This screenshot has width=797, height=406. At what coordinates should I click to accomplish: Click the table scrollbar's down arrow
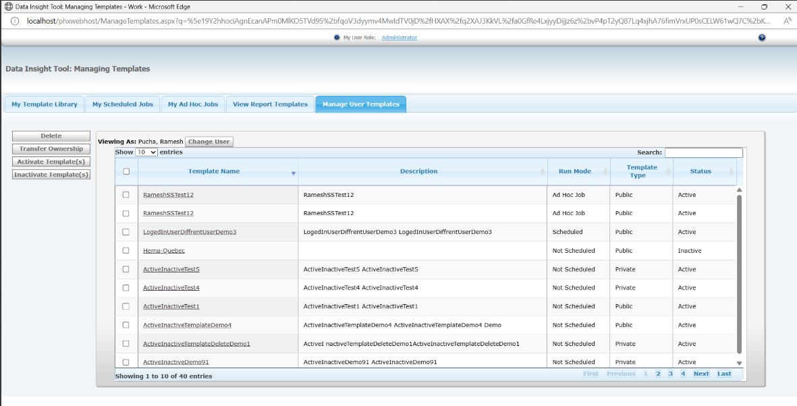coord(739,364)
